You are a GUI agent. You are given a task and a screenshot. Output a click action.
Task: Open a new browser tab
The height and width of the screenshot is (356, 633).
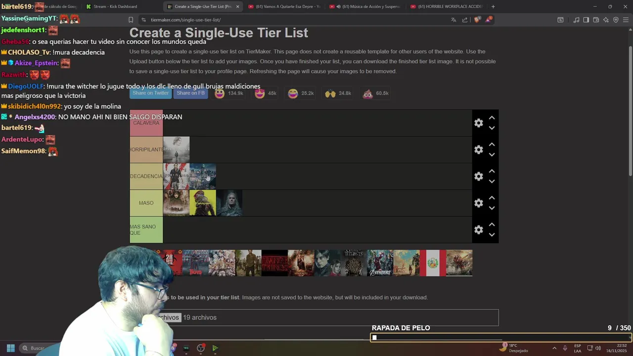point(493,6)
